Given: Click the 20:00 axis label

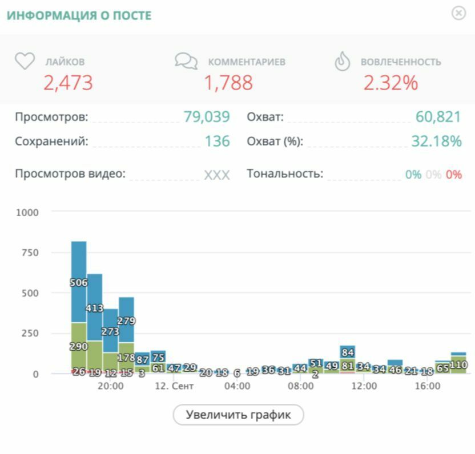Looking at the screenshot, I should tap(111, 386).
